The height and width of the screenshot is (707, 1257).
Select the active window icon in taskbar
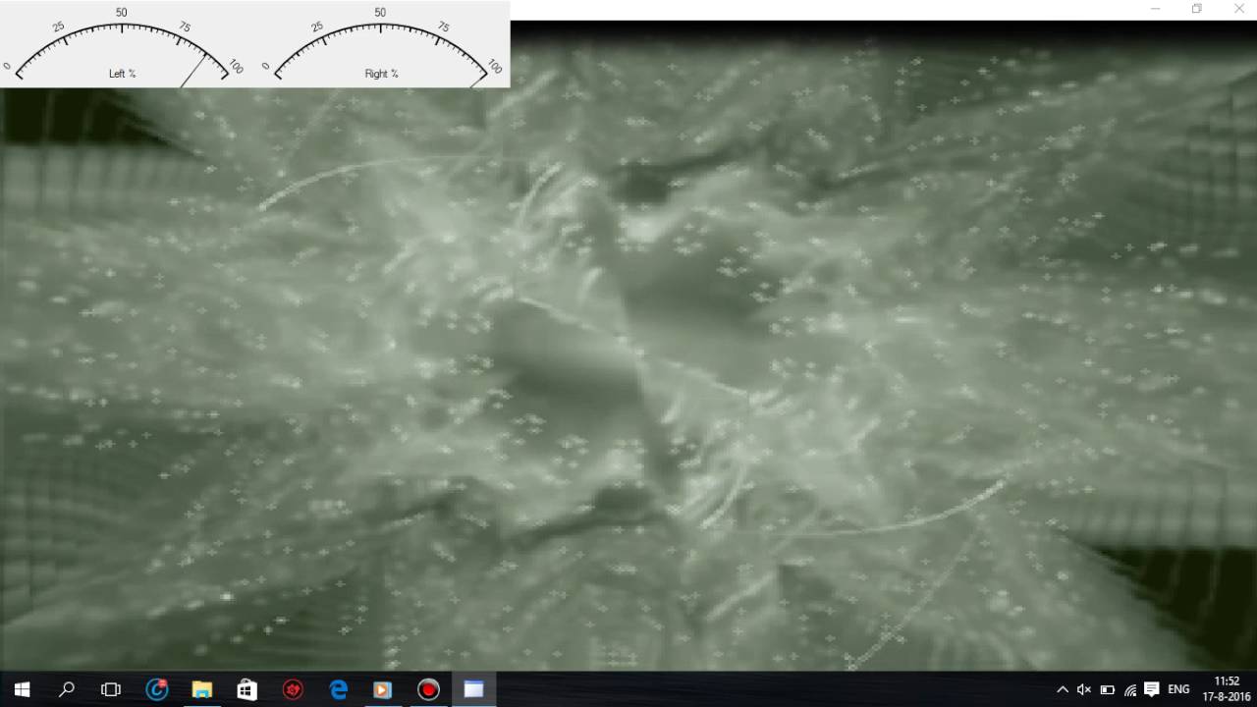(473, 689)
